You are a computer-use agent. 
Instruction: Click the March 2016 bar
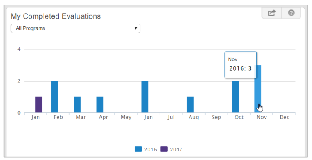[x=77, y=105]
